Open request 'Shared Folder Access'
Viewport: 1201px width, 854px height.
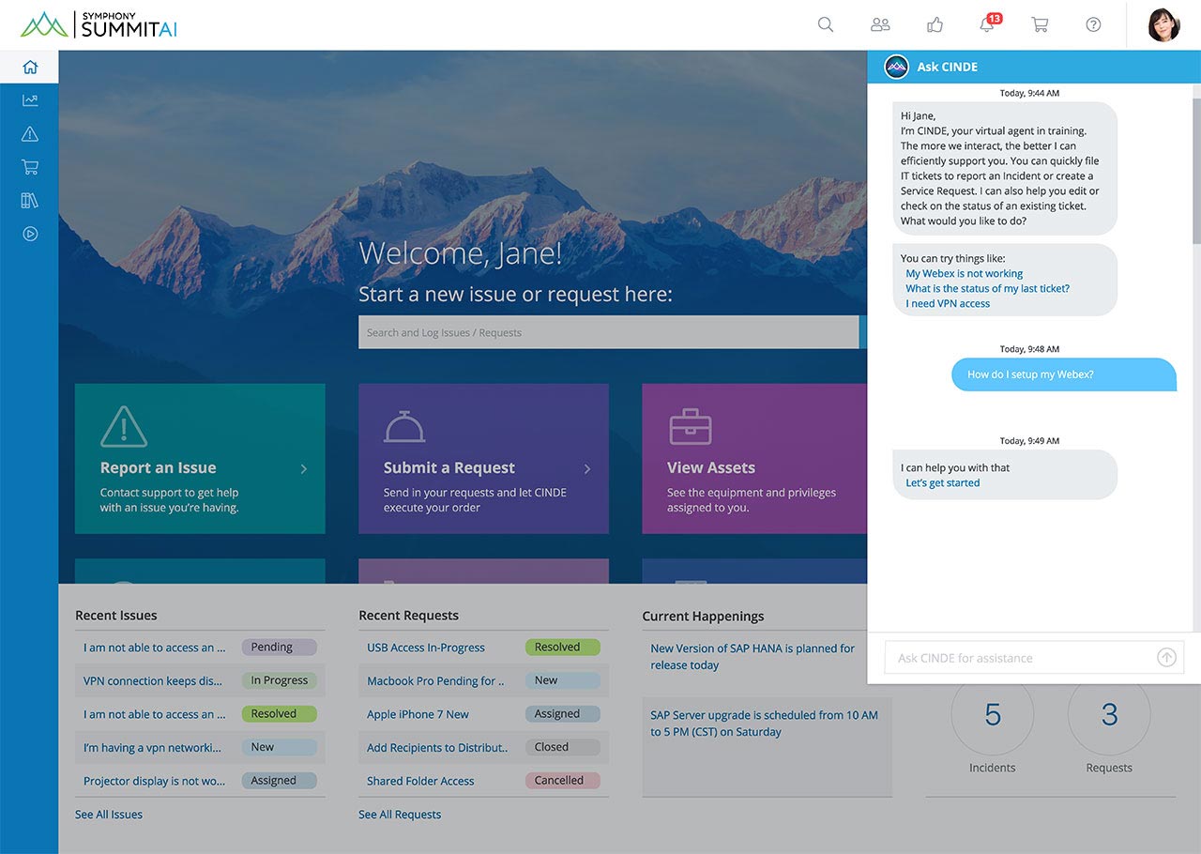coord(420,781)
